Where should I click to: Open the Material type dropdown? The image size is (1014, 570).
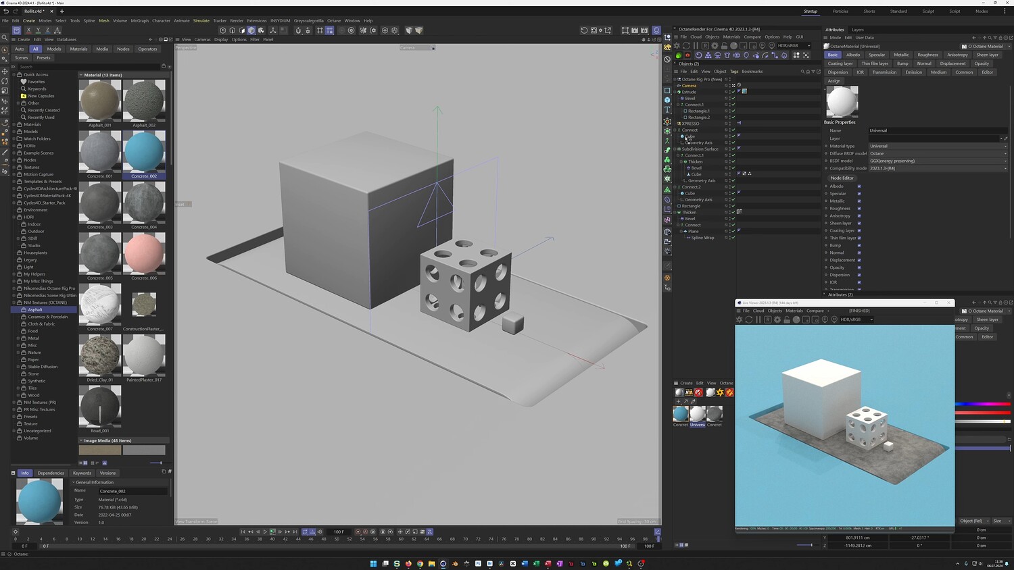tap(938, 146)
